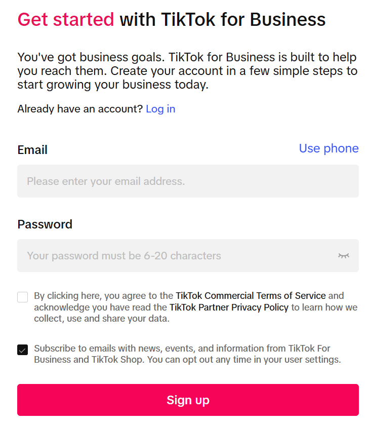Open TikTok Commercial Terms of Service

coord(251,295)
